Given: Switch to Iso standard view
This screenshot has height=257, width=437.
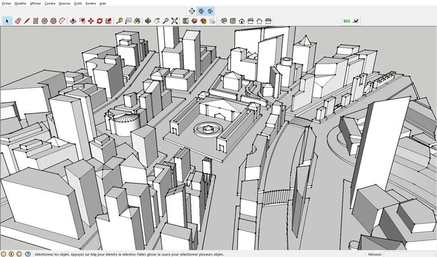Looking at the screenshot, I should 224,21.
